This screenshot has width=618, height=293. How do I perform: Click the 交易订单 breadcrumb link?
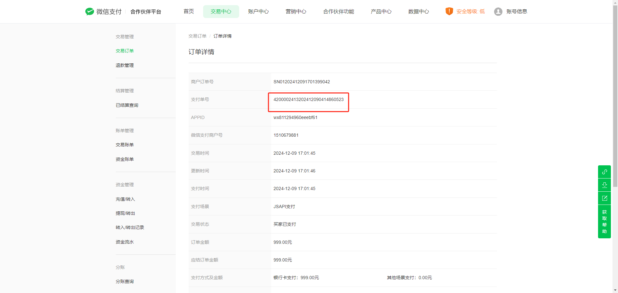197,36
